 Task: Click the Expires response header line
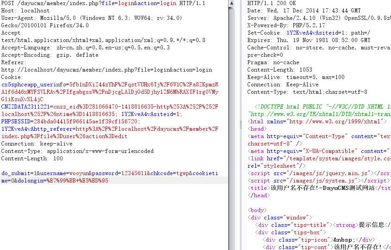[309, 40]
